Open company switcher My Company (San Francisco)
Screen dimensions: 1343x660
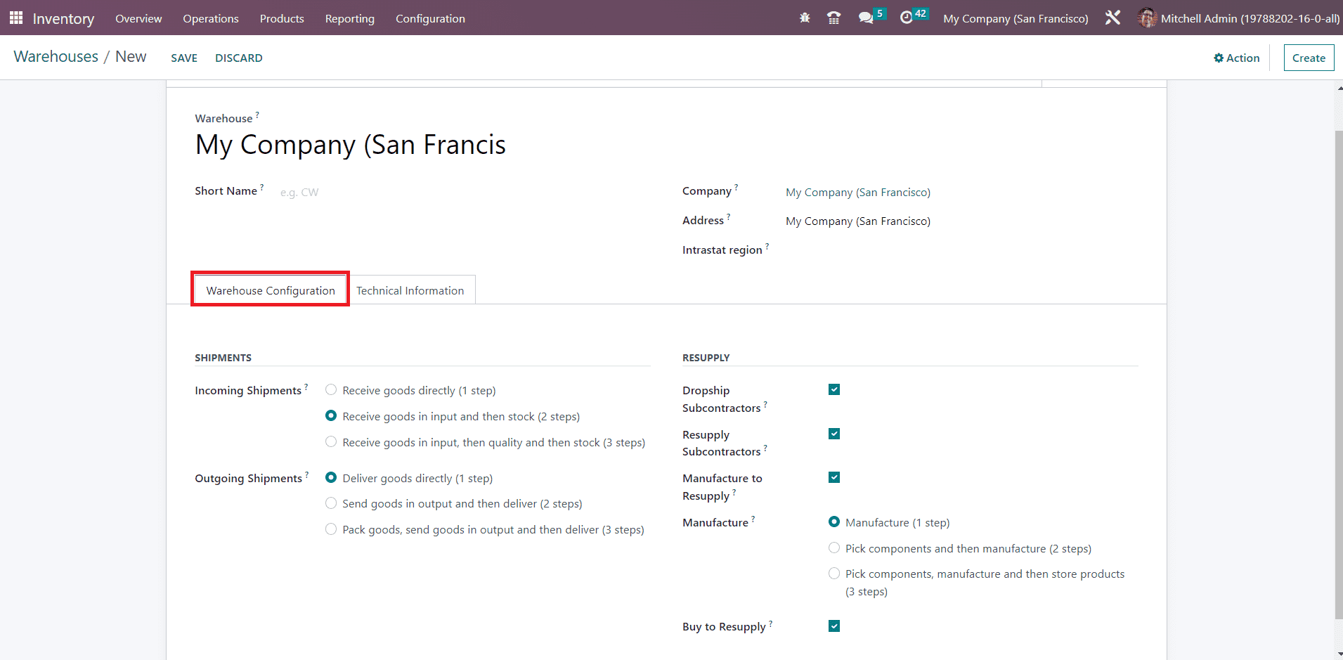tap(1016, 18)
